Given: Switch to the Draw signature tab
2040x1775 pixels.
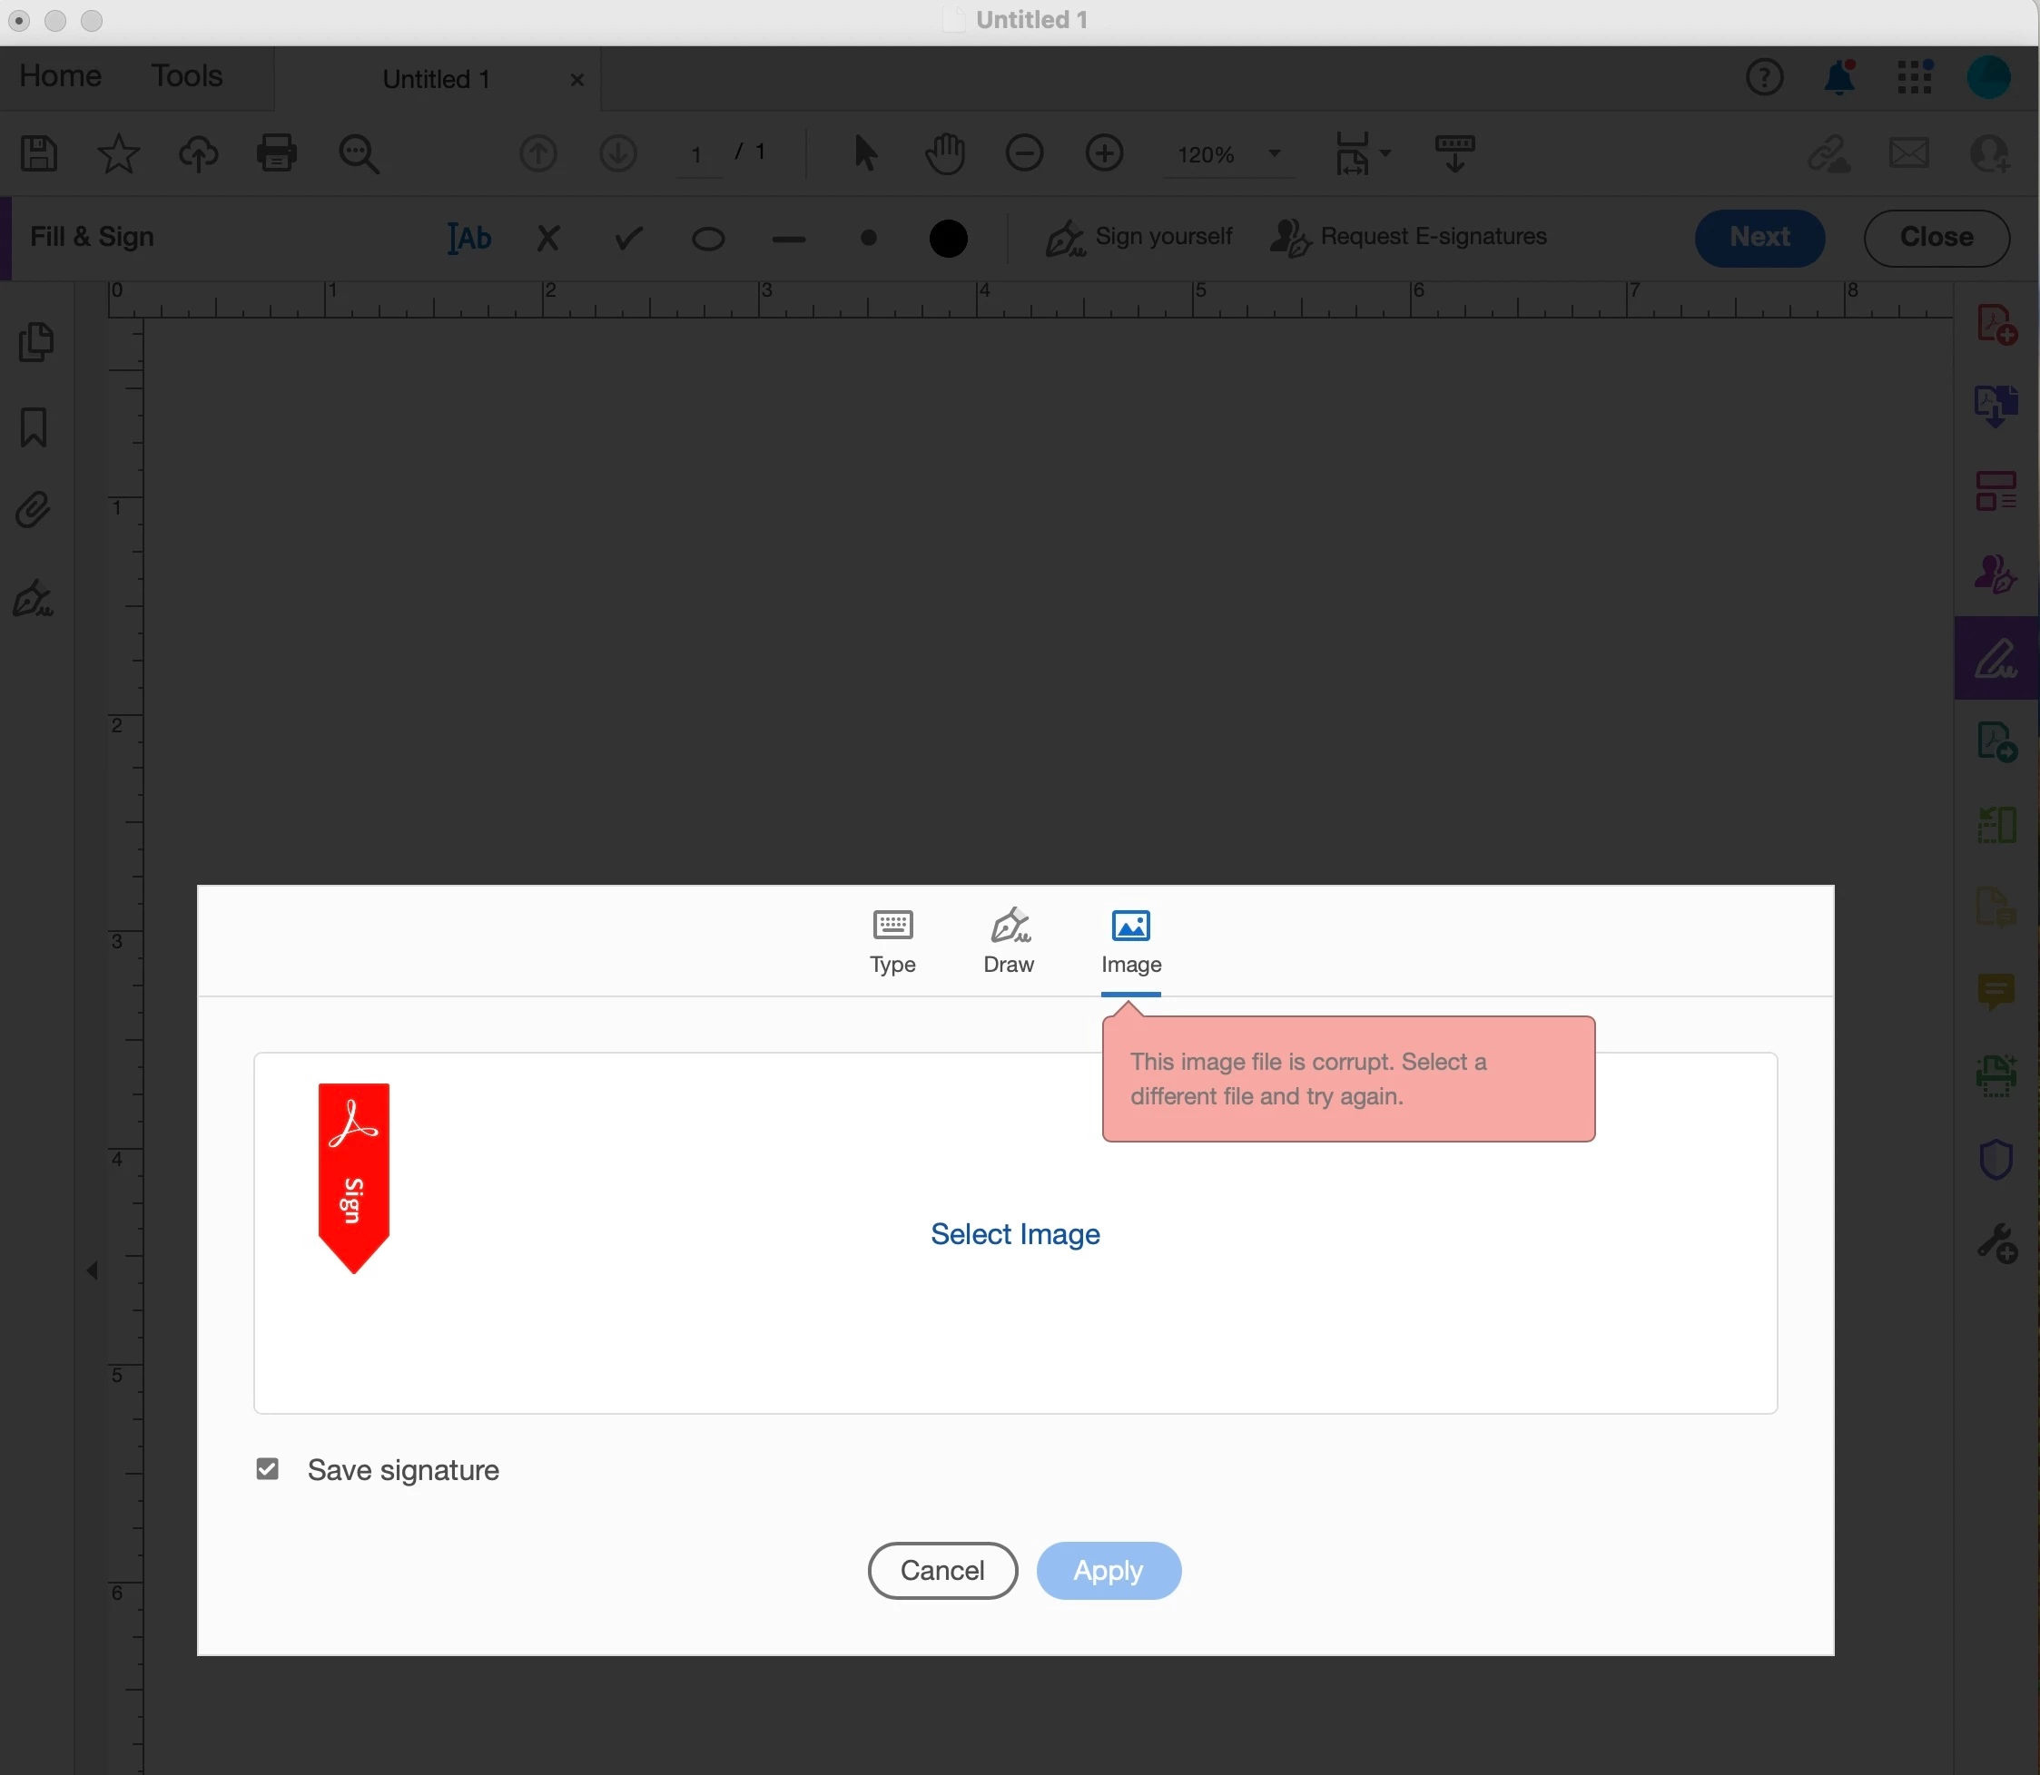Looking at the screenshot, I should pyautogui.click(x=1009, y=941).
